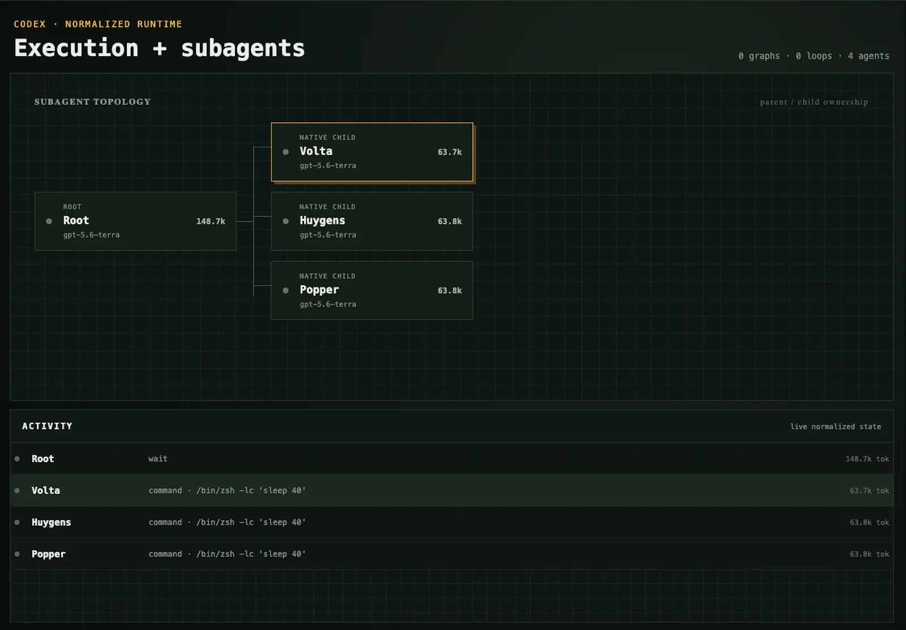Select the Huygens native child node card
The width and height of the screenshot is (906, 630).
pos(372,221)
